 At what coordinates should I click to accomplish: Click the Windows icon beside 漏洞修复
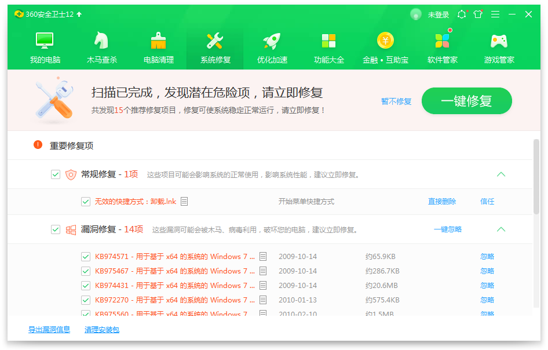(x=71, y=229)
